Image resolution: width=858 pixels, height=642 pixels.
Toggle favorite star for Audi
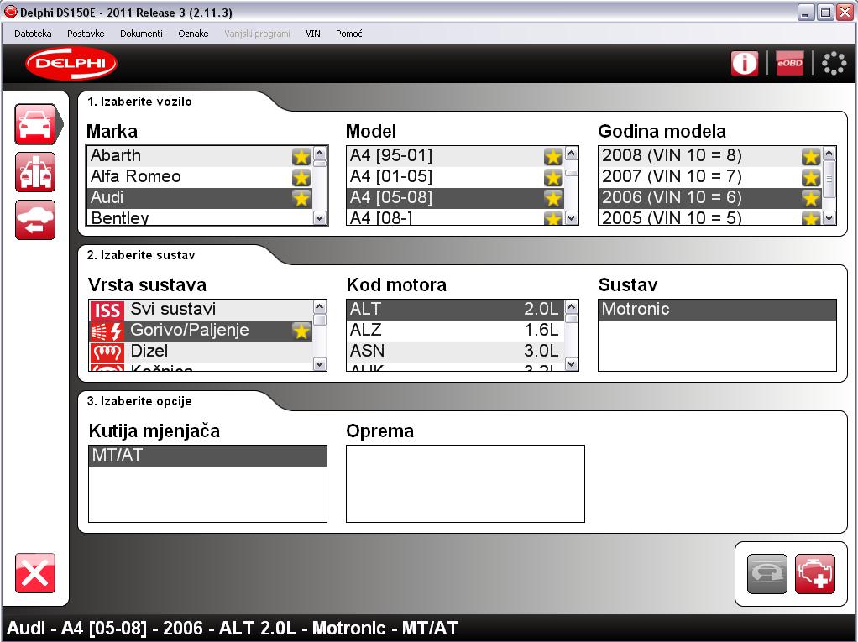301,198
